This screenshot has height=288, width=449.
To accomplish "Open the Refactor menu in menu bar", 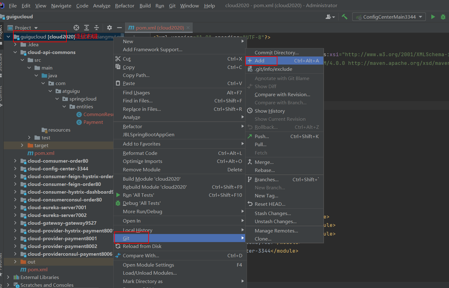I will 124,6.
